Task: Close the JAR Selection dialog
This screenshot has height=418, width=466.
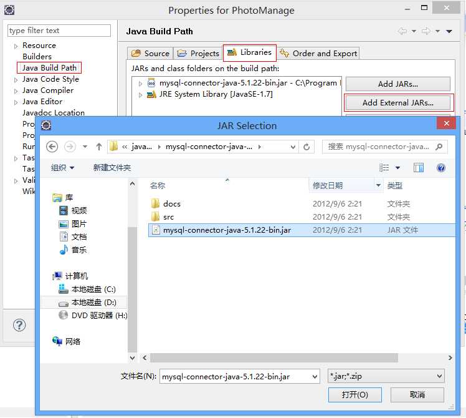Action: [446, 124]
